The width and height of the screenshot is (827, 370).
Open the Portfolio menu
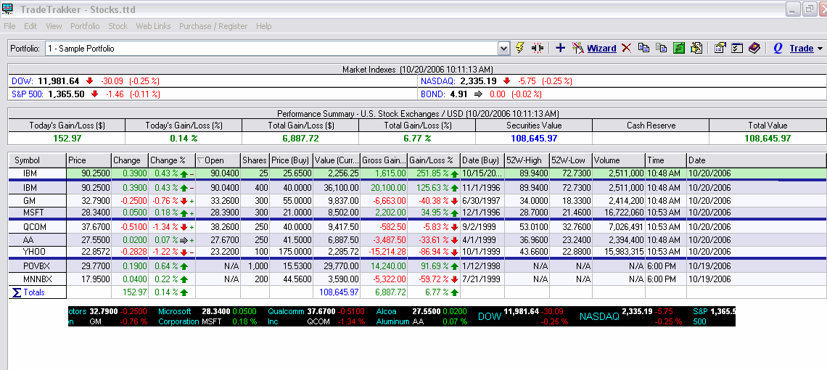pyautogui.click(x=85, y=26)
